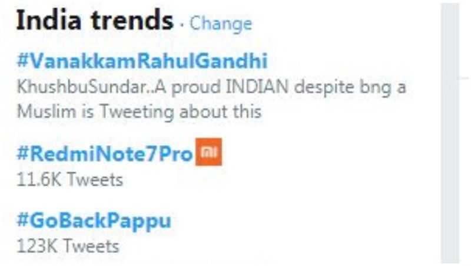This screenshot has height=266, width=471.
Task: Click the 123K Tweets count
Action: (68, 245)
